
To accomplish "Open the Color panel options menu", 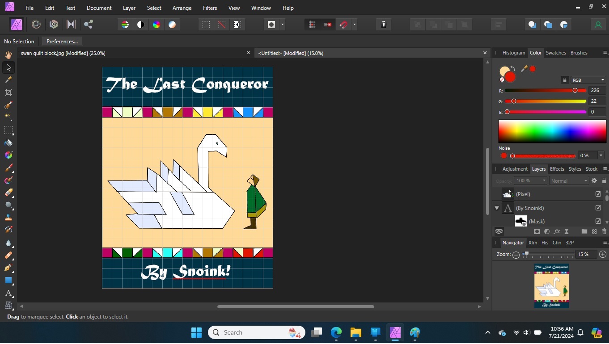I will (x=605, y=53).
